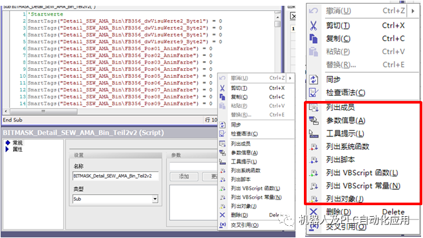
Task: Click 列出 VBScript 函数 icon in enlarged menu
Action: (314, 173)
